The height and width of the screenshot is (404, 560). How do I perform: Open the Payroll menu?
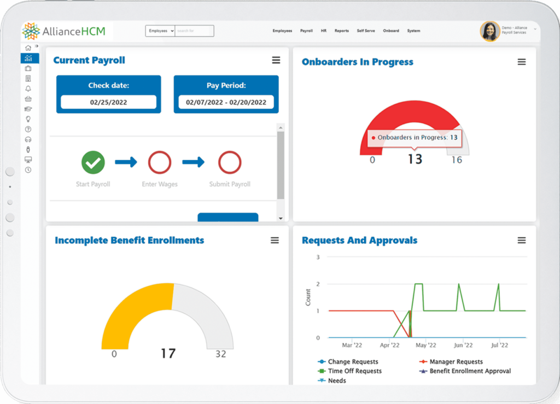pyautogui.click(x=306, y=31)
